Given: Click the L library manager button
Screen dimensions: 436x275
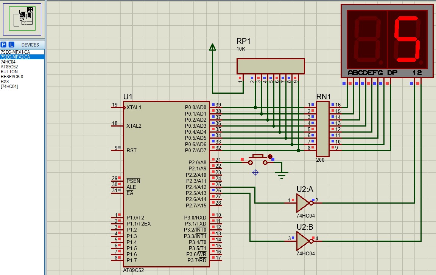Looking at the screenshot, I should pos(11,45).
